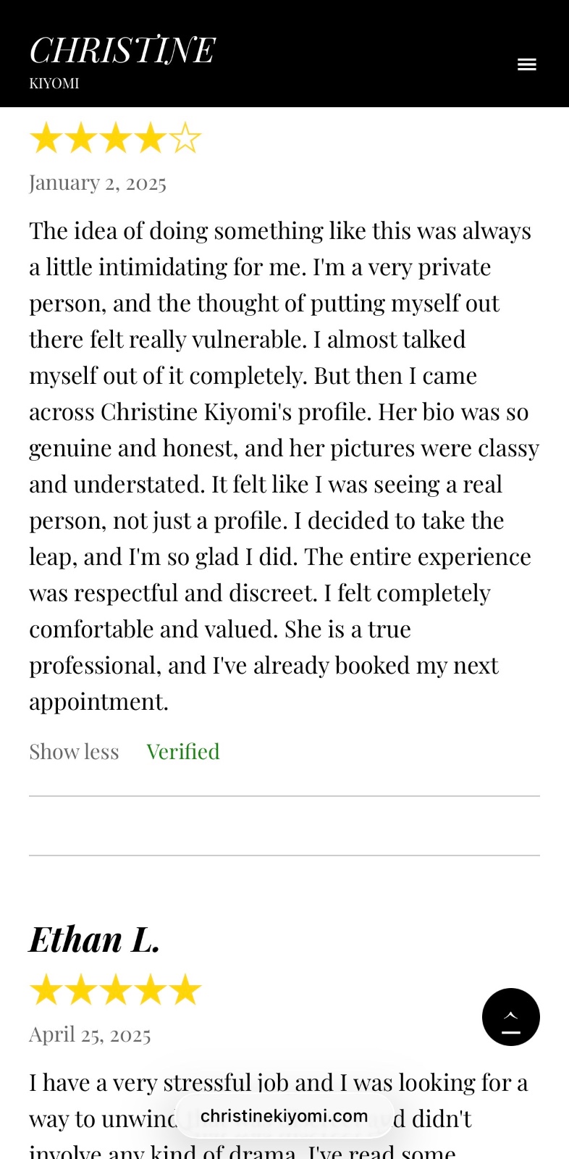Click the green Verified label

pos(182,752)
